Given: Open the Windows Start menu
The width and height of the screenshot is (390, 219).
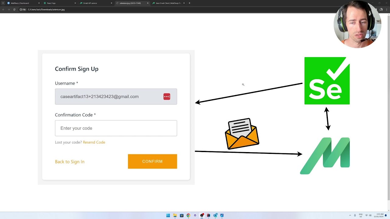Looking at the screenshot, I should 168,215.
